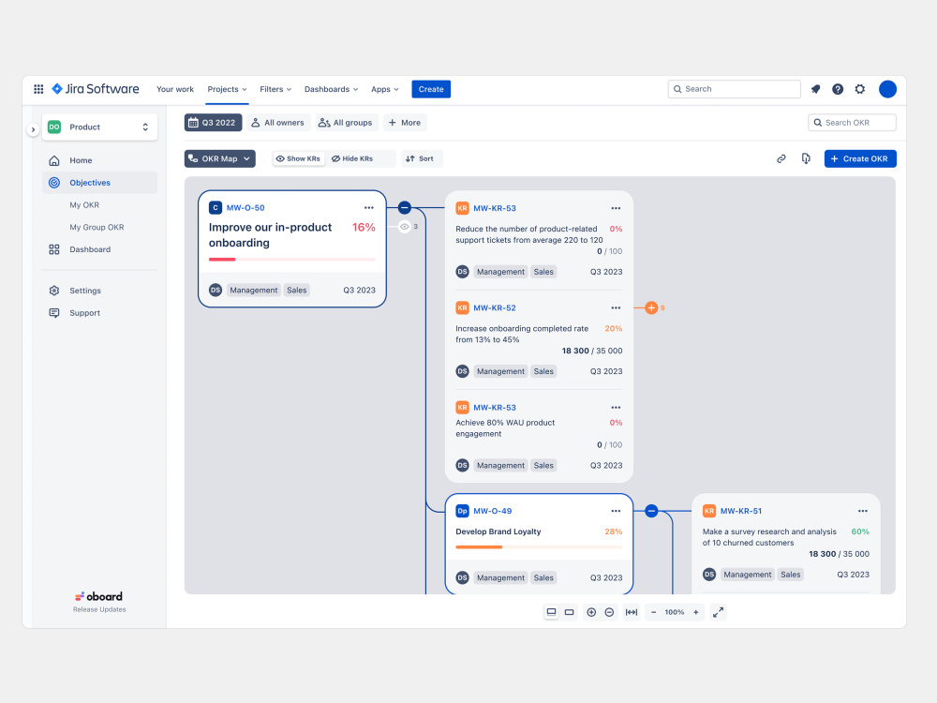Open the Release Updates link
Viewport: 937px width, 703px height.
[99, 610]
